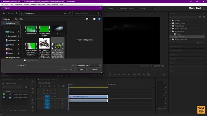207x116 pixels.
Task: Expand the Video Transitions folder
Action: click(170, 39)
